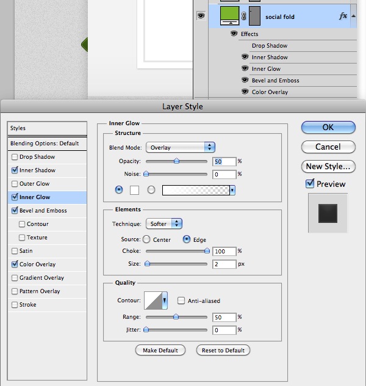Screen dimensions: 366x386
Task: Click the Range value field
Action: 224,317
